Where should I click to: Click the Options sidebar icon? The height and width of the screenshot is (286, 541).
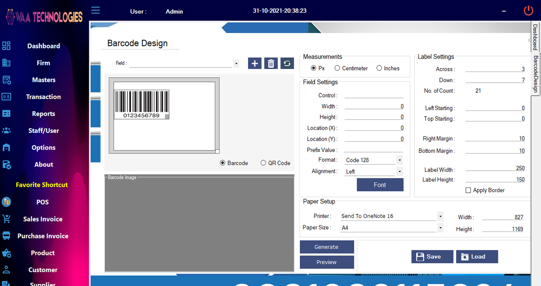6,147
